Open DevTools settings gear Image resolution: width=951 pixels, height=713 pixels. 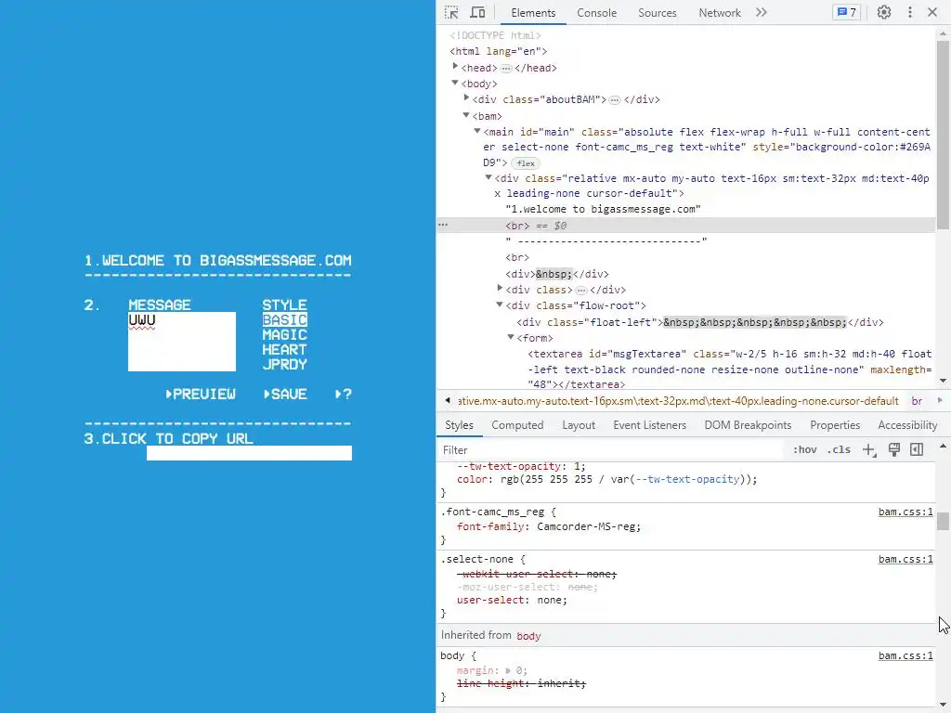(x=884, y=12)
